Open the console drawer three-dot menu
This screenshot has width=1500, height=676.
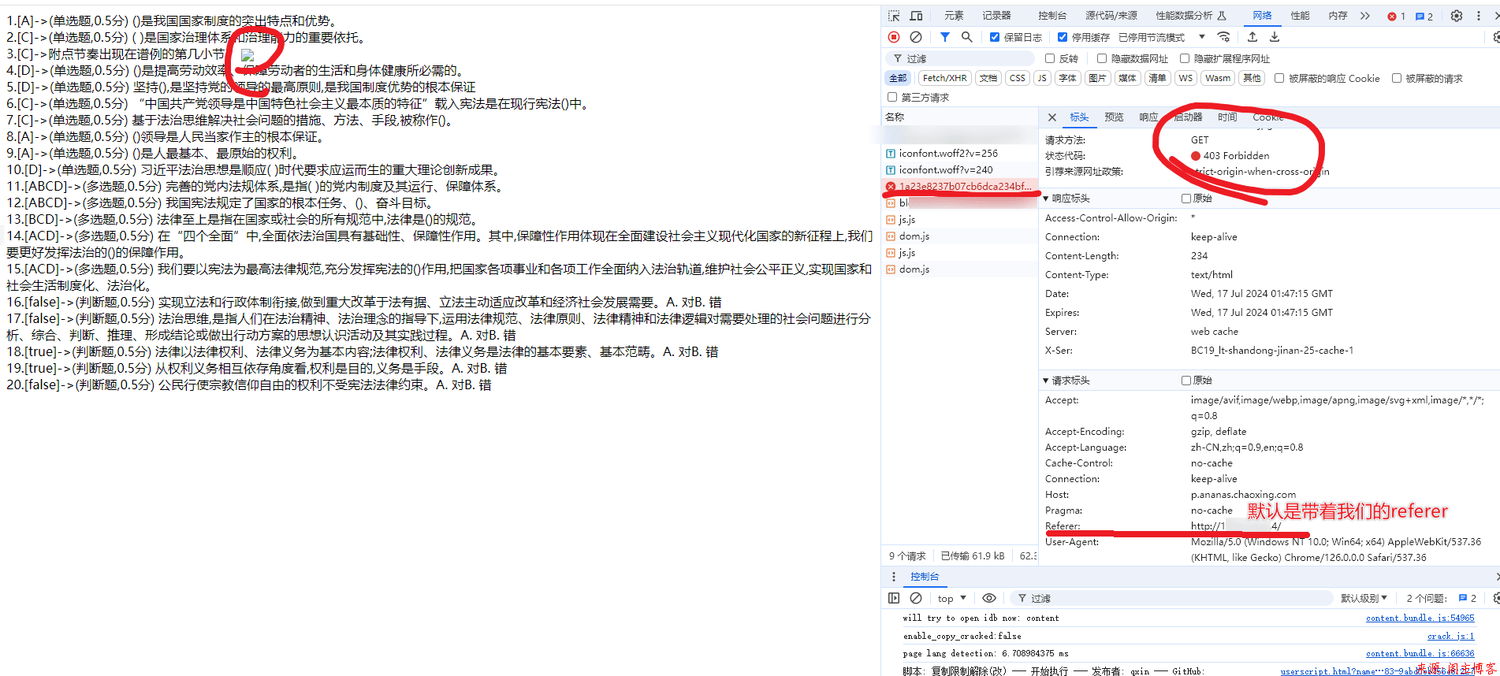pyautogui.click(x=893, y=577)
